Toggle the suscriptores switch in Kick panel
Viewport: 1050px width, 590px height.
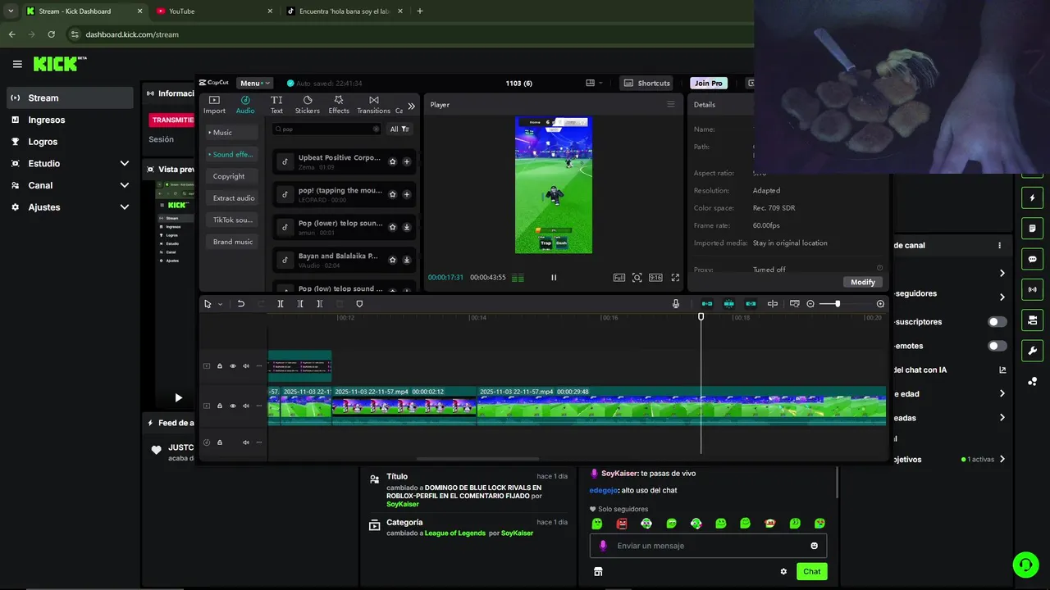coord(997,322)
